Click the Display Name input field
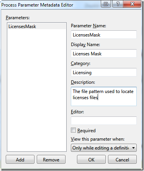 [x=104, y=53]
